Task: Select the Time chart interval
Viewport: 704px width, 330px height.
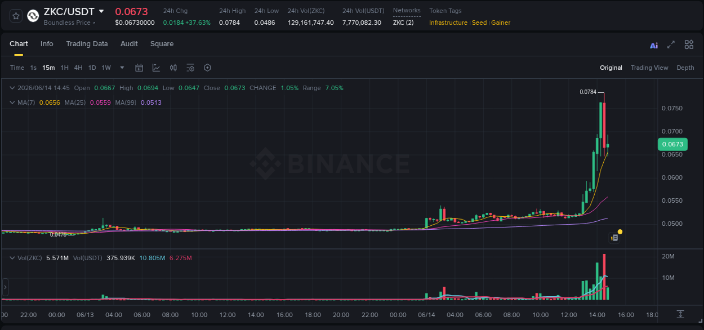Action: click(17, 68)
